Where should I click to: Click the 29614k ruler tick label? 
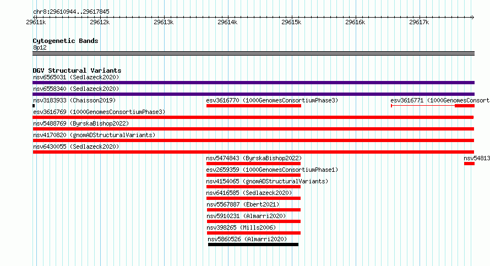[x=227, y=22]
